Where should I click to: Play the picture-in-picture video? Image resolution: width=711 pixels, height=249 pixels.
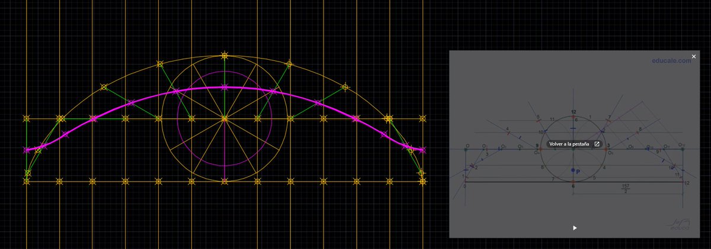click(x=575, y=228)
